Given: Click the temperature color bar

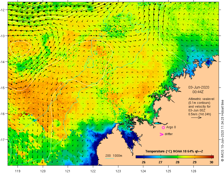Looking at the screenshot, I should 175,157.
